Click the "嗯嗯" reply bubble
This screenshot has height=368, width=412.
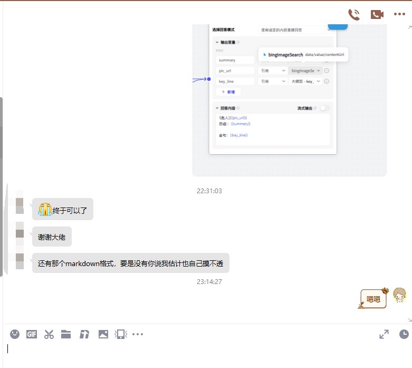[373, 298]
